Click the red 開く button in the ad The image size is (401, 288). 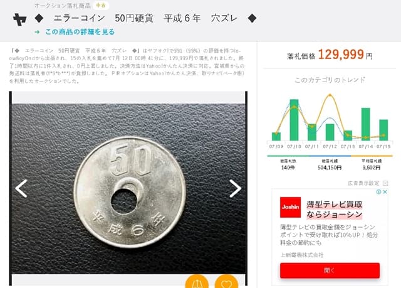(330, 270)
